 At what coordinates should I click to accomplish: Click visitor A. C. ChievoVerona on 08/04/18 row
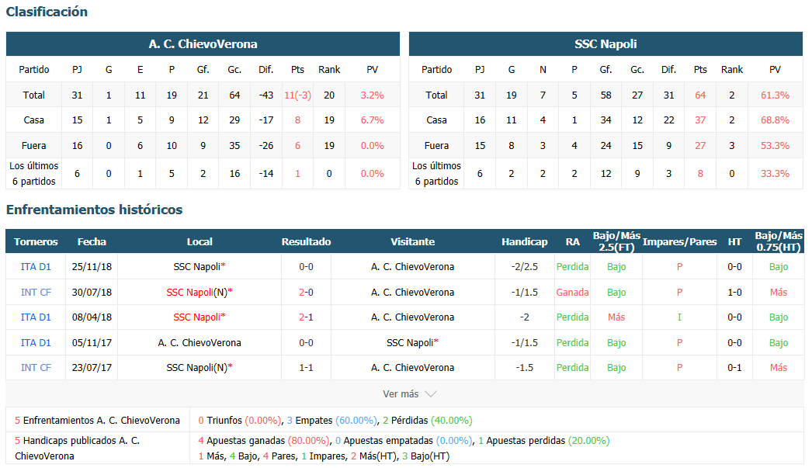pyautogui.click(x=412, y=317)
